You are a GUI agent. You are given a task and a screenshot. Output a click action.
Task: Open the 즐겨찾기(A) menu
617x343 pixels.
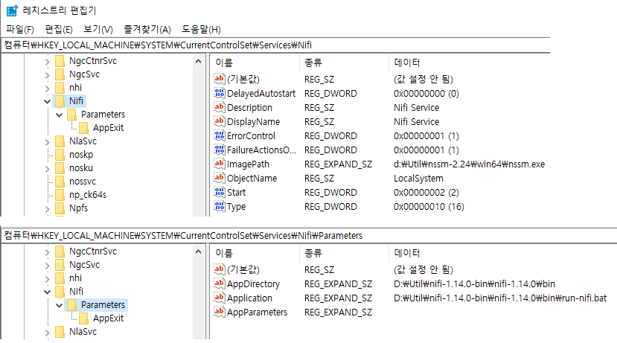[x=147, y=30]
